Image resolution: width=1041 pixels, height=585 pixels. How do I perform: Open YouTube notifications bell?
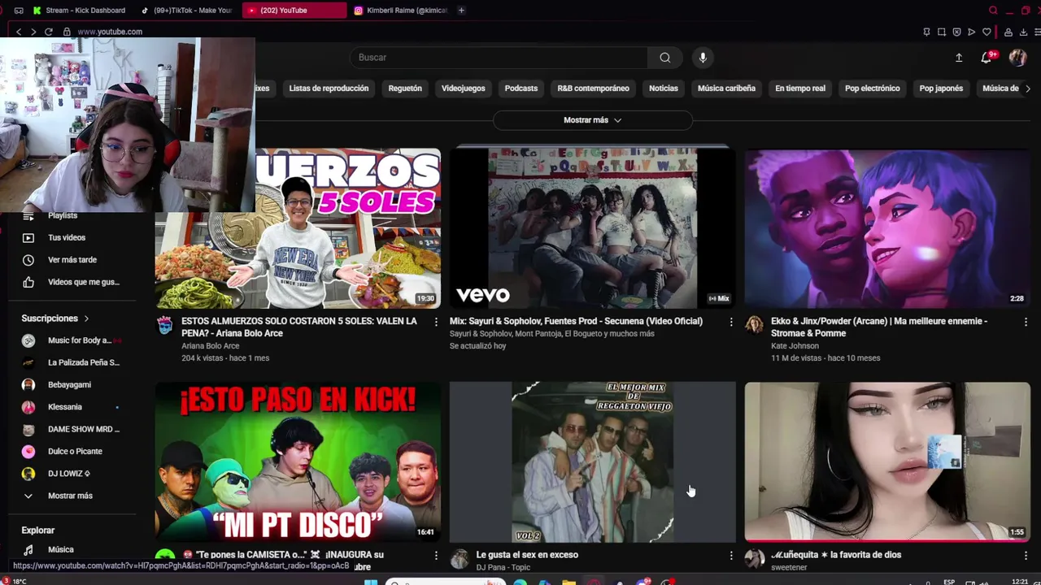point(987,58)
